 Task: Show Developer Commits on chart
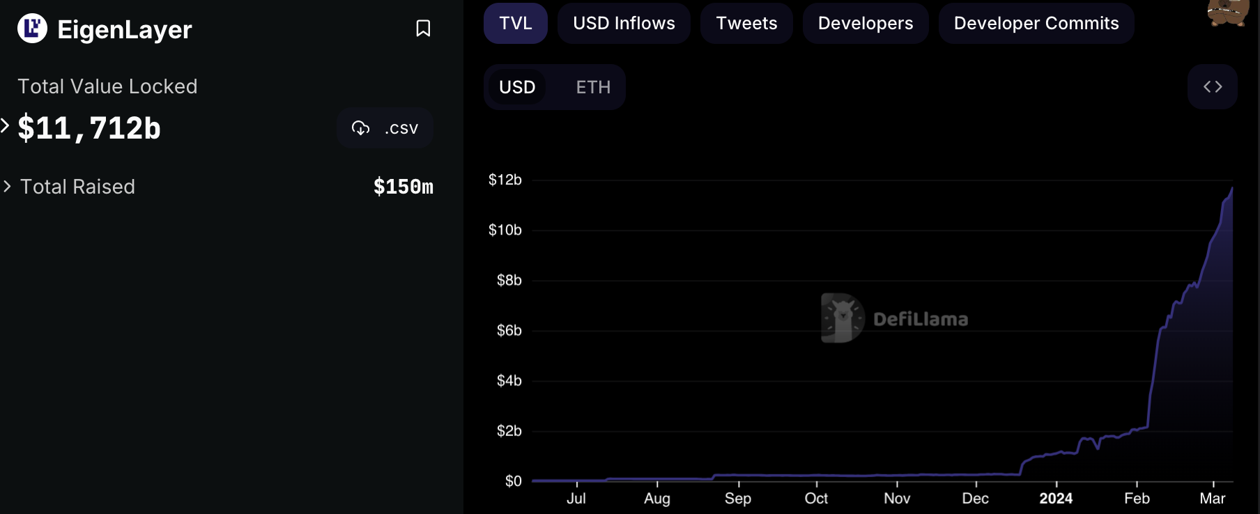1036,24
